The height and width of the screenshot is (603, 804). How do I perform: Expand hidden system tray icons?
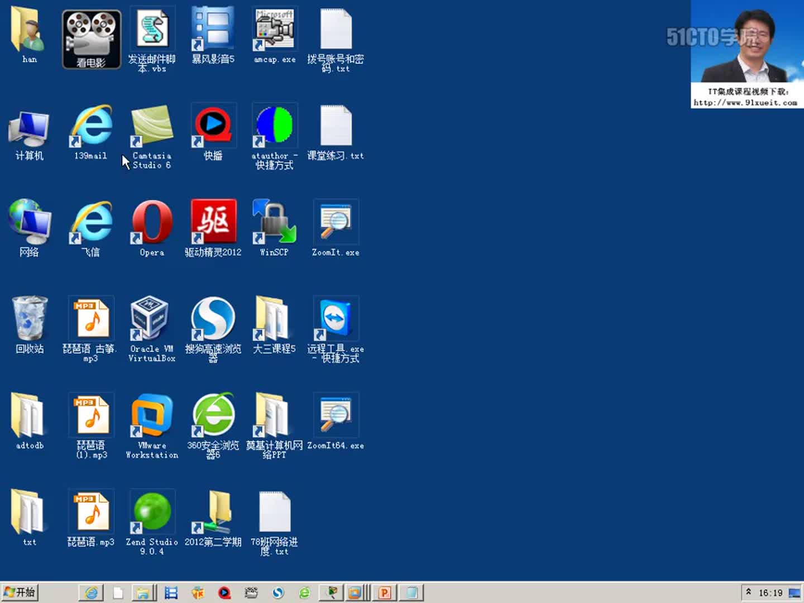748,592
